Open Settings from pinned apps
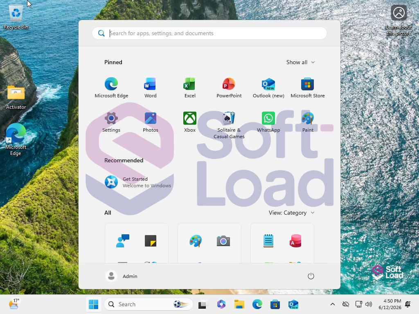419x314 pixels. (x=111, y=122)
